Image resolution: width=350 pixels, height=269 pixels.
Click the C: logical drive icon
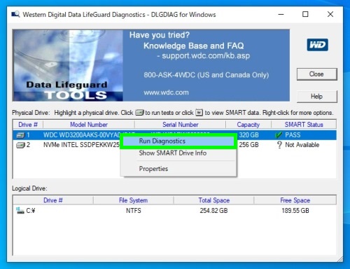(20, 211)
